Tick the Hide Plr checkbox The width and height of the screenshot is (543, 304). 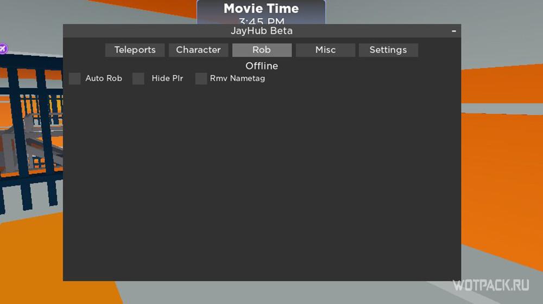pos(138,79)
